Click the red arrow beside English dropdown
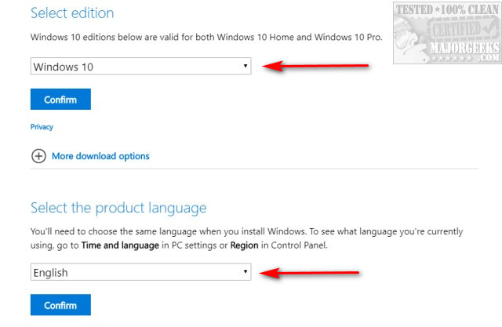 pos(310,272)
